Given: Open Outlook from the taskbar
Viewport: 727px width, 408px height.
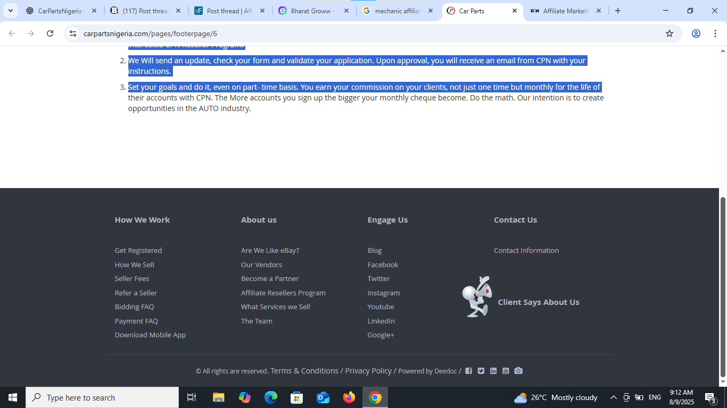Looking at the screenshot, I should pyautogui.click(x=323, y=397).
